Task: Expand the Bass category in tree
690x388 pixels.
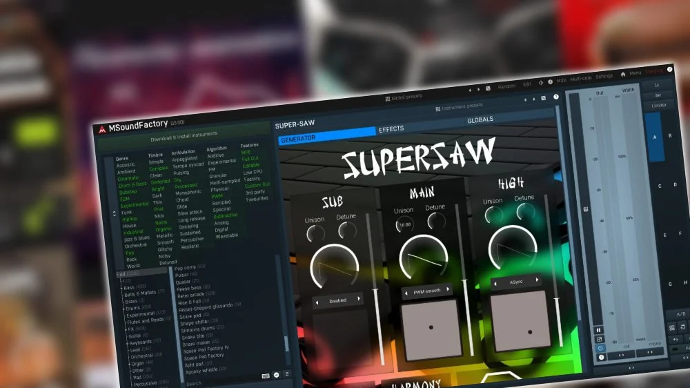Action: (121, 288)
